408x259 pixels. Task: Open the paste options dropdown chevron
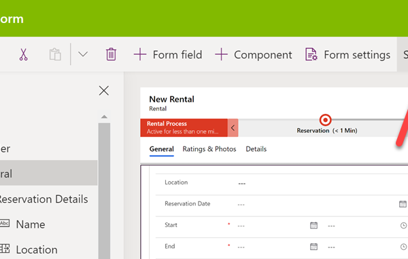(x=83, y=54)
